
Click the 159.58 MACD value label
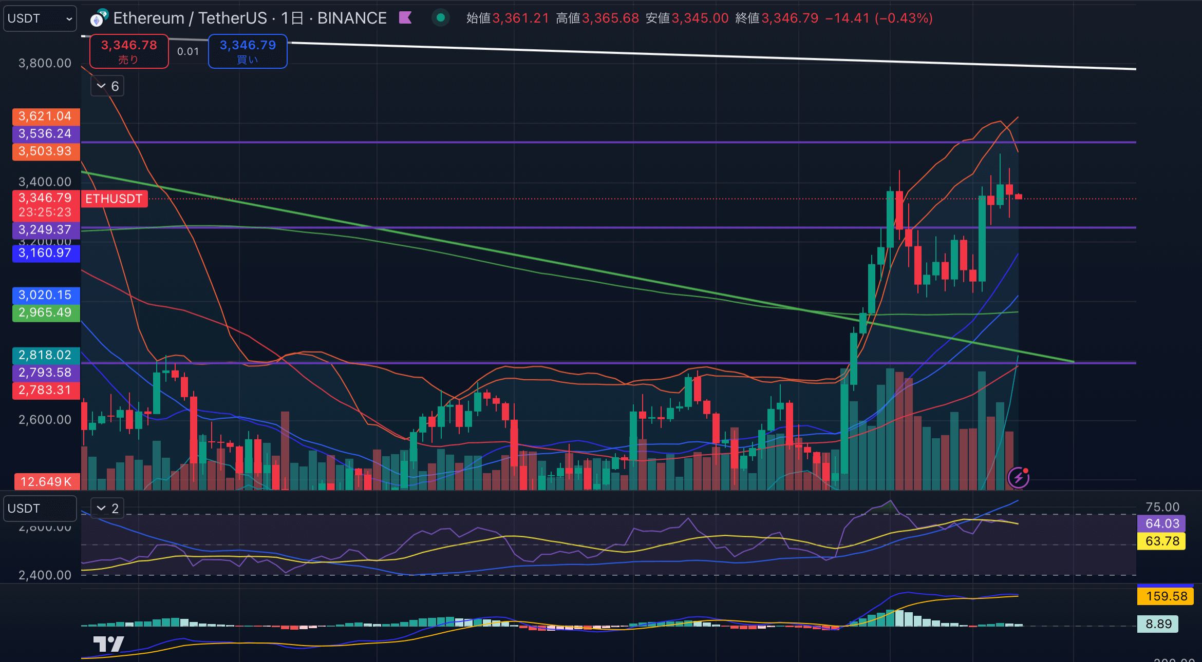tap(1166, 596)
